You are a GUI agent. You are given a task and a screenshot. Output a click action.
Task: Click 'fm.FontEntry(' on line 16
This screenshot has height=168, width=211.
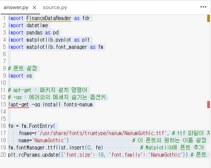coord(38,126)
